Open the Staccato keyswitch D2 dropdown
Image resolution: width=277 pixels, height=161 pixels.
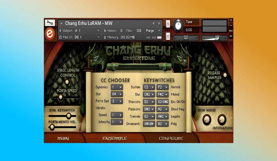click(x=149, y=102)
